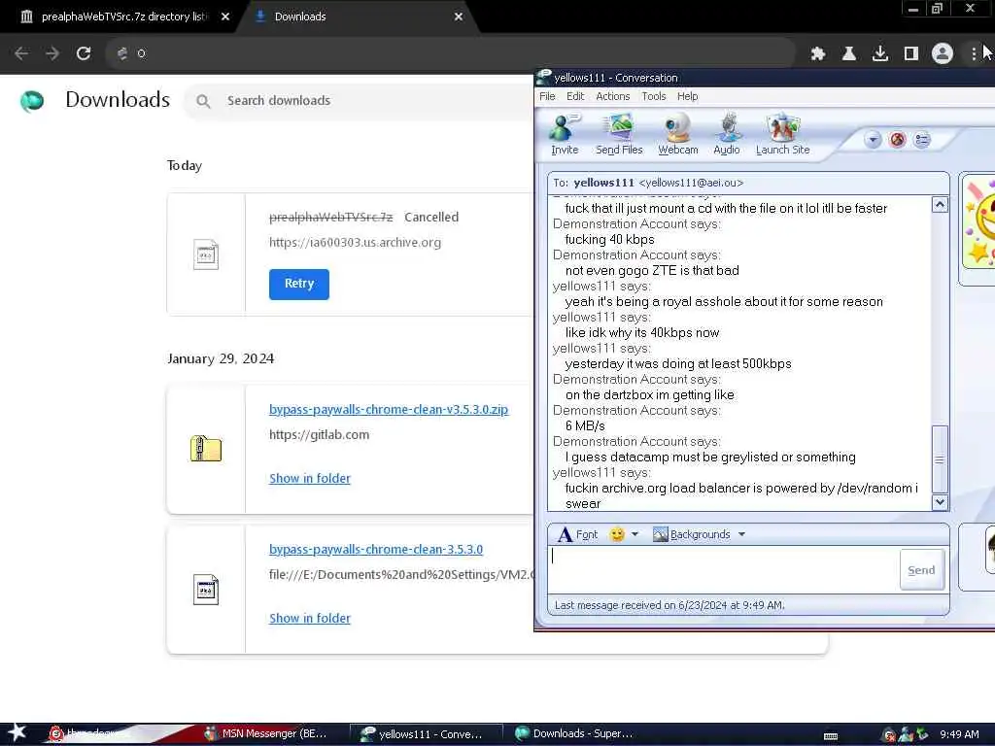Click the ia600303.us.archive.org source link
The image size is (995, 746).
pos(355,242)
